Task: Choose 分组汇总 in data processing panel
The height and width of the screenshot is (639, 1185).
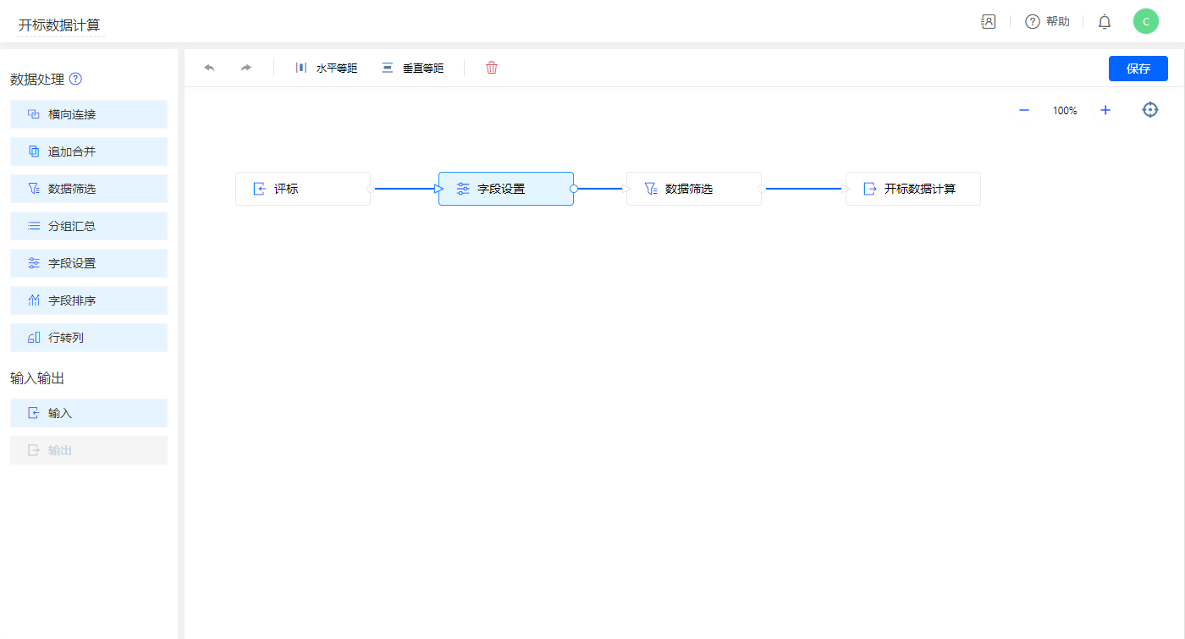Action: [x=89, y=226]
